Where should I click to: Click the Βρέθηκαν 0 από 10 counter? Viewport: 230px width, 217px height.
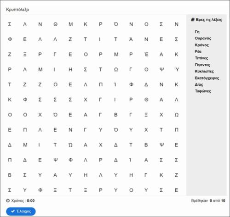pyautogui.click(x=208, y=200)
